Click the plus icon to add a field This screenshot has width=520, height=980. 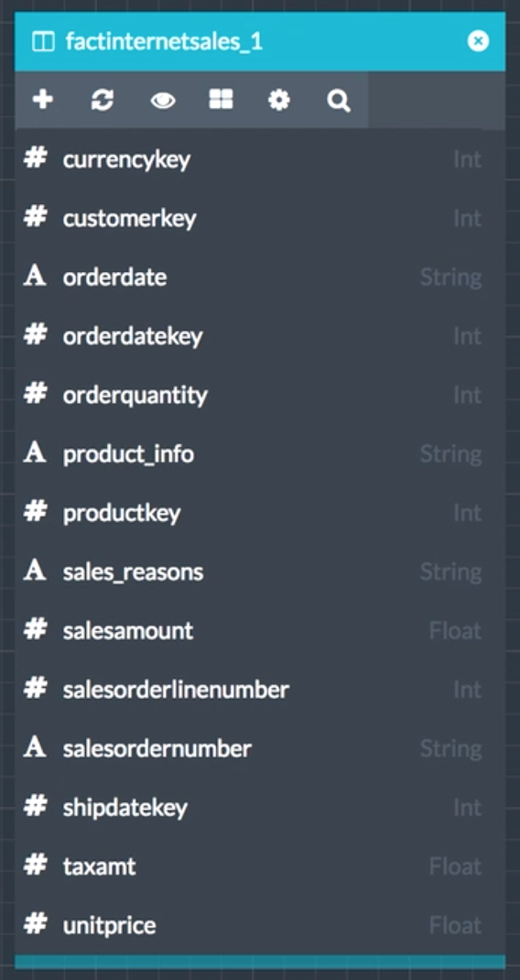pos(42,100)
